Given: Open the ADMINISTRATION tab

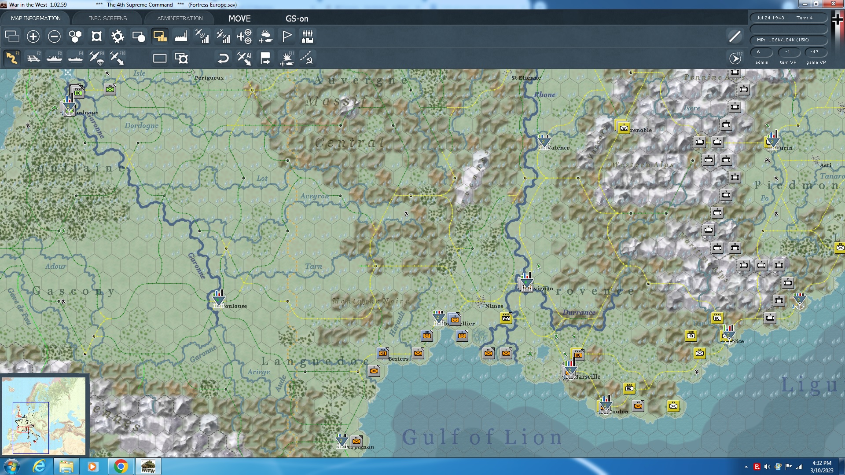Looking at the screenshot, I should click(x=180, y=18).
